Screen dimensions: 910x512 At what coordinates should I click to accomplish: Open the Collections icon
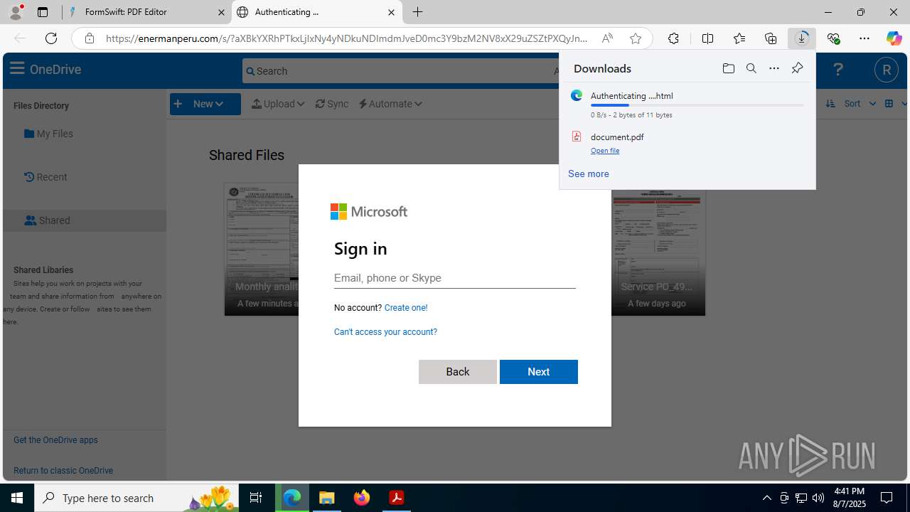771,38
